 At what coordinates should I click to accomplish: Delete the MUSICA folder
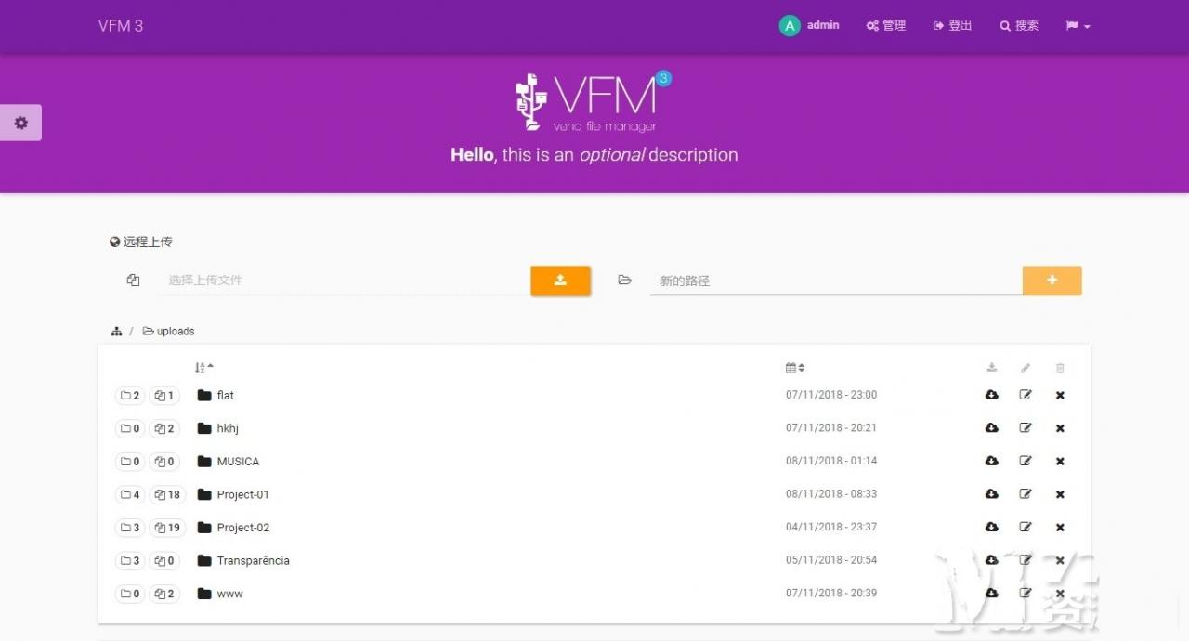click(1060, 462)
